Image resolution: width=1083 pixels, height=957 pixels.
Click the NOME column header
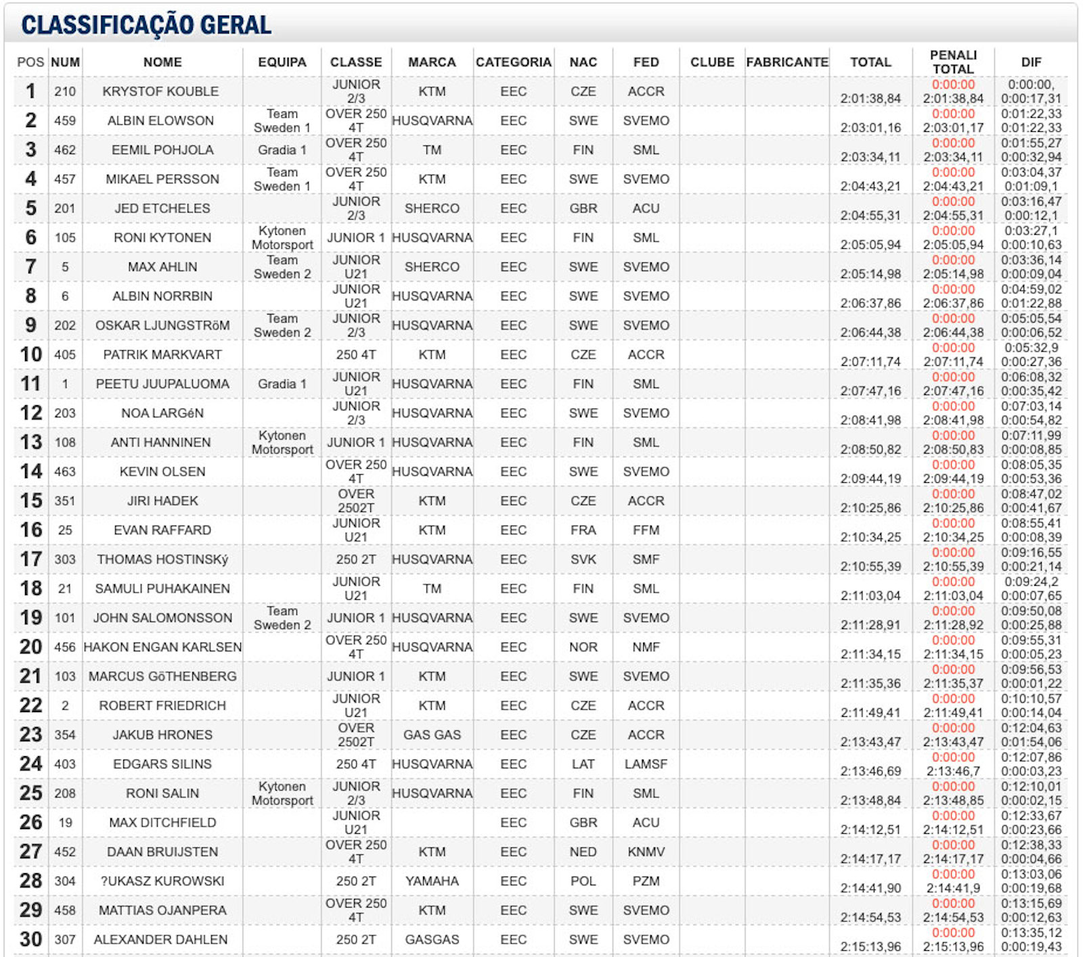pos(162,62)
